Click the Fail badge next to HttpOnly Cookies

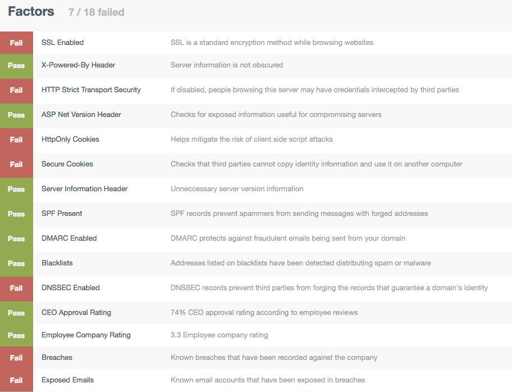(x=16, y=139)
